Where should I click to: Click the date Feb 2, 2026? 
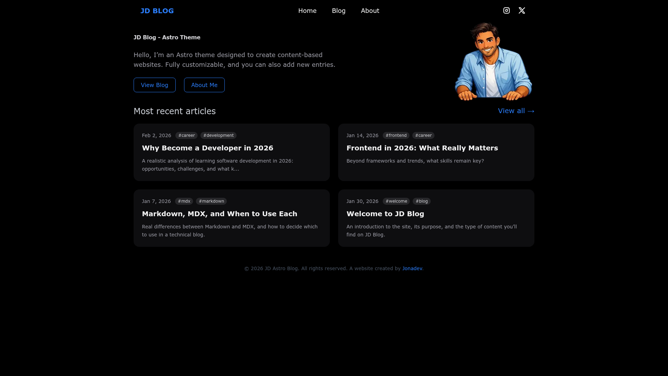(157, 135)
